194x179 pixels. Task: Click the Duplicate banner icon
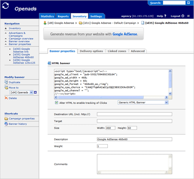[6, 82]
